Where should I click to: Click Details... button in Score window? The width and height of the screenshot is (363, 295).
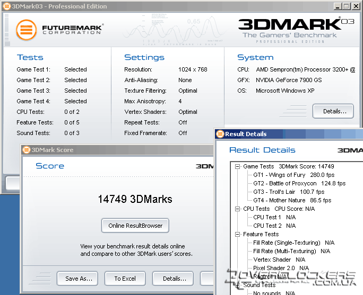point(173,279)
